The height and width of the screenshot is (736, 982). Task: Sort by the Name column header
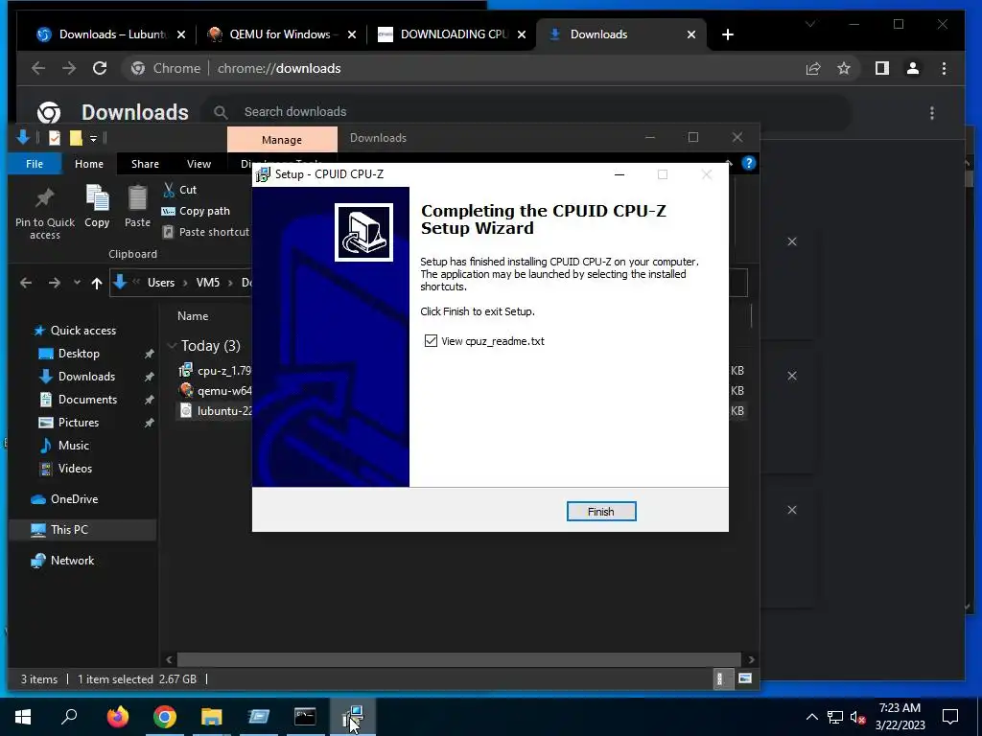193,316
